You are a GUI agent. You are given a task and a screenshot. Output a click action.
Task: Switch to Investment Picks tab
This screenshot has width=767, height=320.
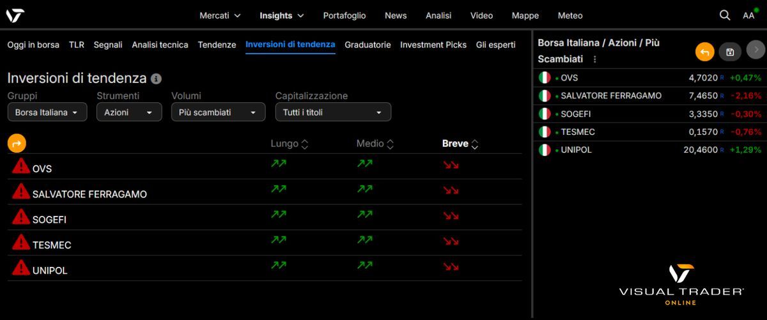click(433, 45)
